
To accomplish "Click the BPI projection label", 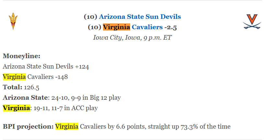I will (28, 126).
